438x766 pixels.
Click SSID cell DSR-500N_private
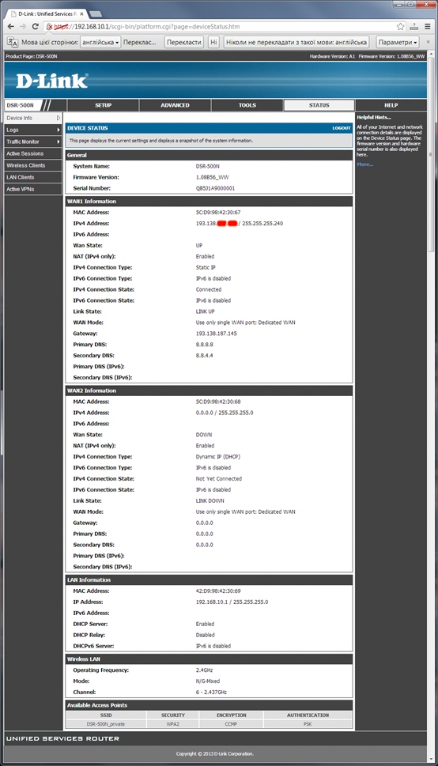click(x=106, y=724)
